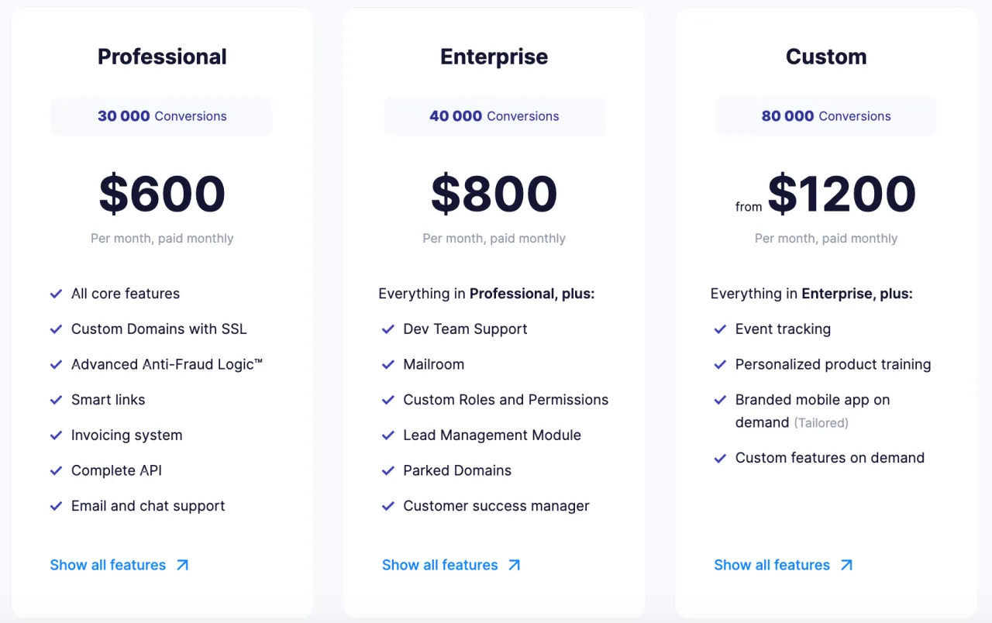Screen dimensions: 992x623
Task: Click the arrow icon in Professional's Show all features
Action: (x=182, y=565)
